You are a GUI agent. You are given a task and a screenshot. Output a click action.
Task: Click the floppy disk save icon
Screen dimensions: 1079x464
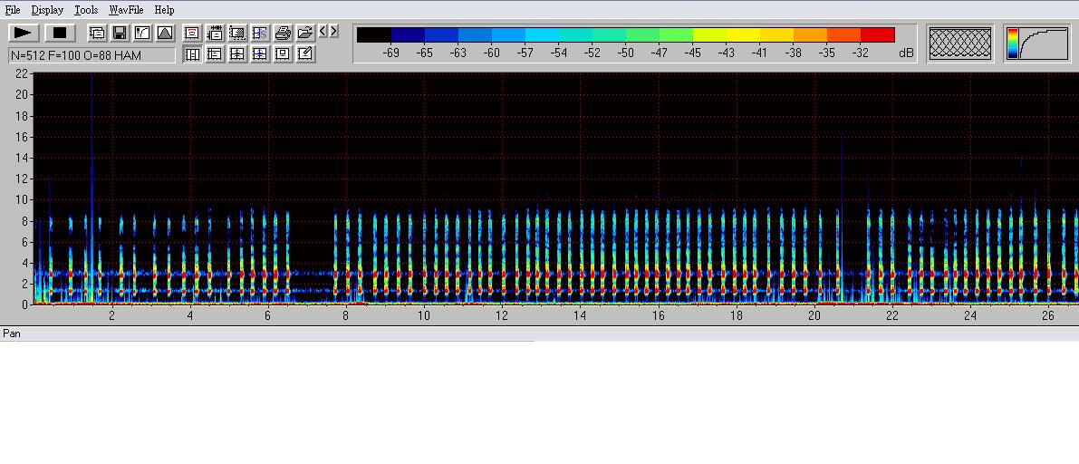click(120, 34)
